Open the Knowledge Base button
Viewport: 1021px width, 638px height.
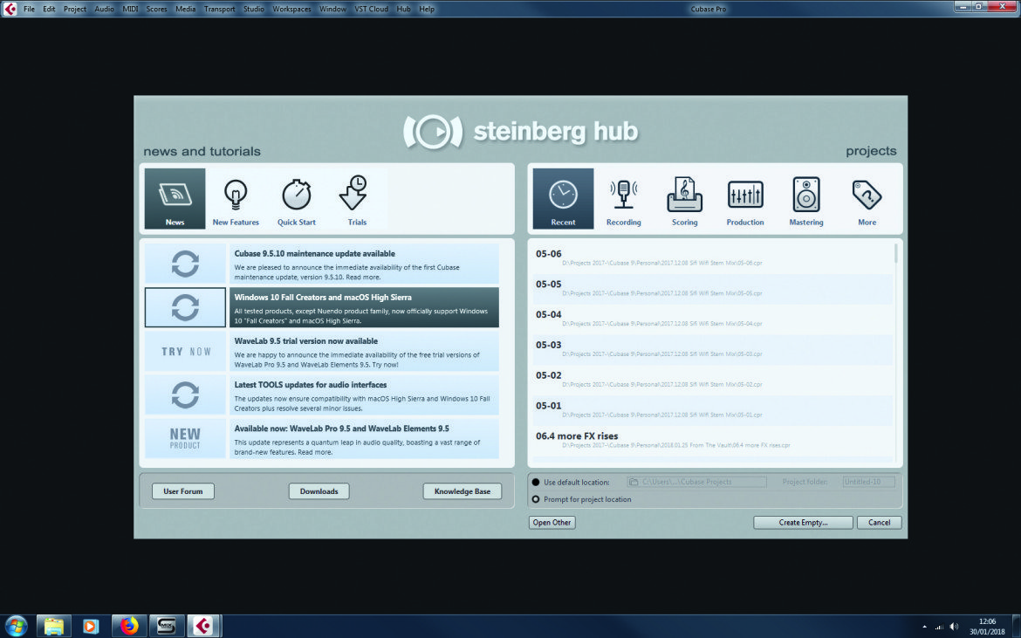point(463,491)
